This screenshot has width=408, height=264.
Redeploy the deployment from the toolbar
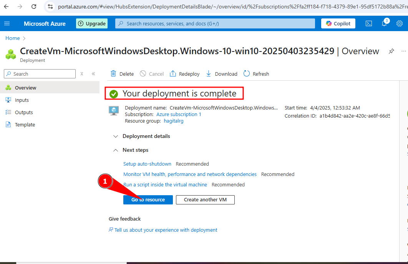pos(184,74)
